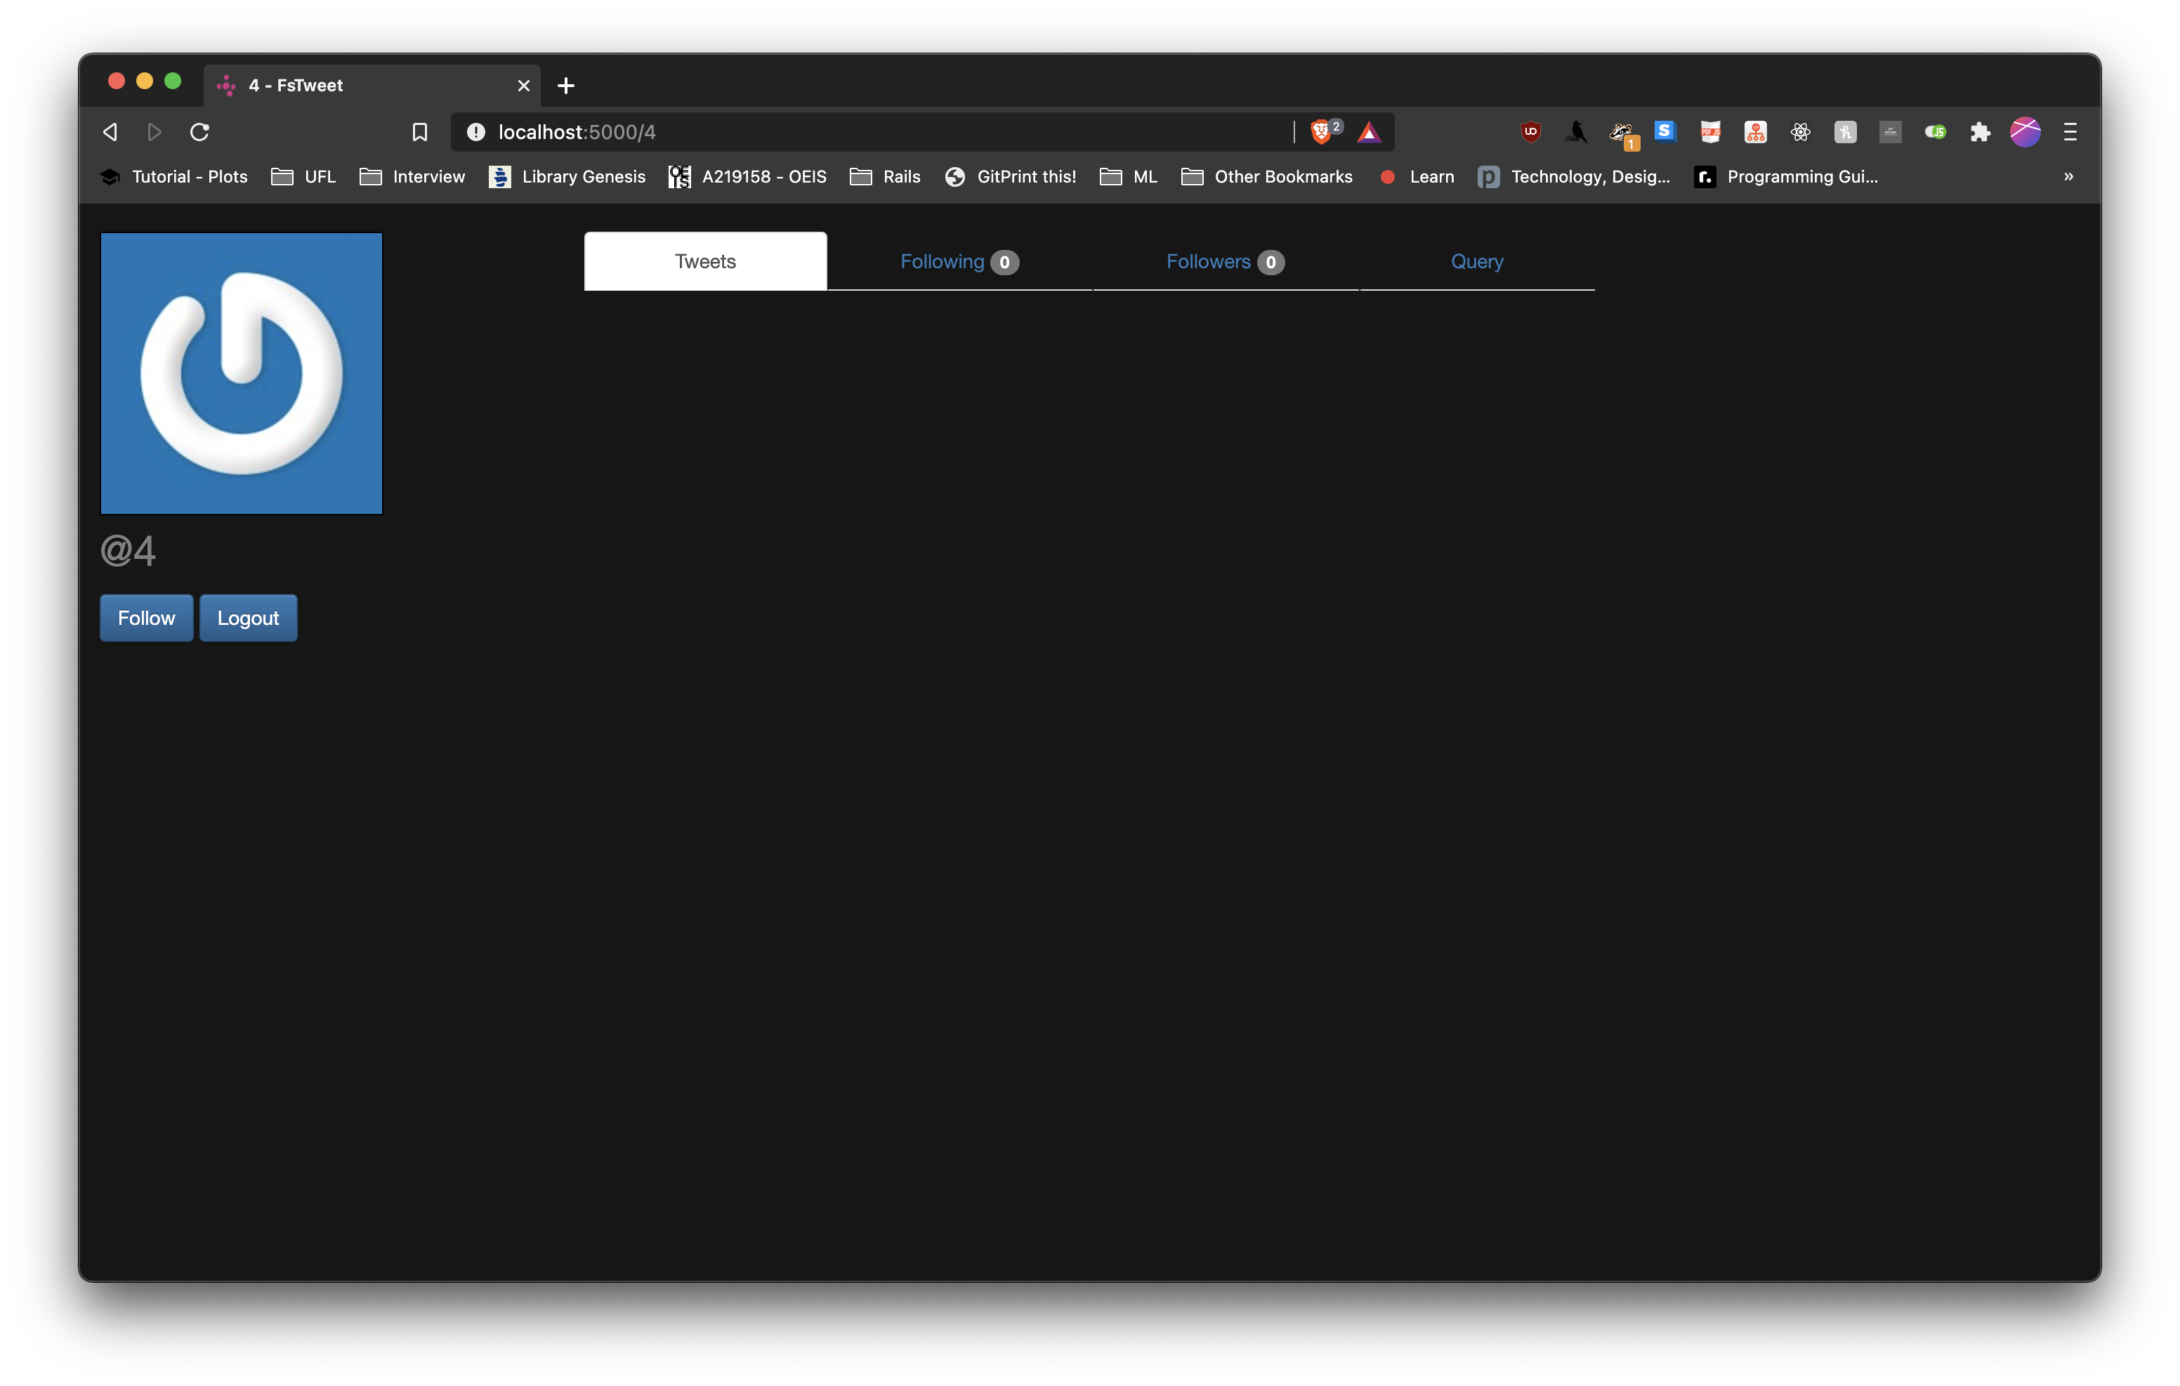Open the Brave Rewards triangle icon
Viewport: 2180px width, 1386px height.
(x=1369, y=132)
